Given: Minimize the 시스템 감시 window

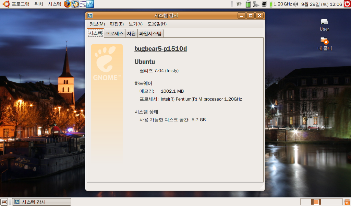Looking at the screenshot, I should click(242, 15).
